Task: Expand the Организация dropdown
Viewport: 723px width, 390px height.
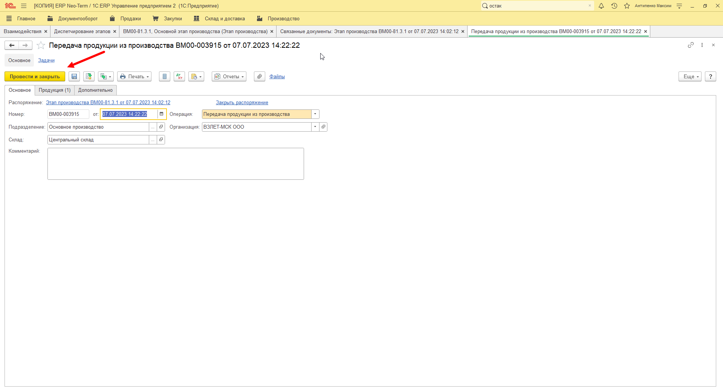Action: click(315, 127)
